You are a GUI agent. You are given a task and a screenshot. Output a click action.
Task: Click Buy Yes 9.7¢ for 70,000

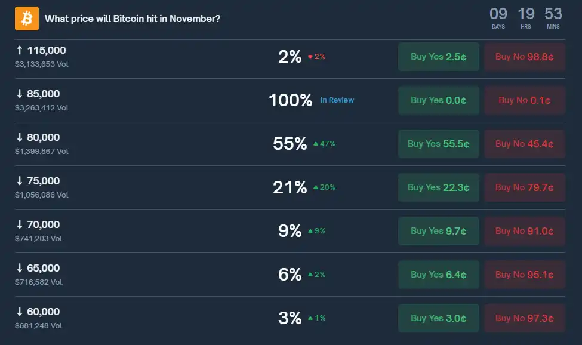tap(438, 231)
